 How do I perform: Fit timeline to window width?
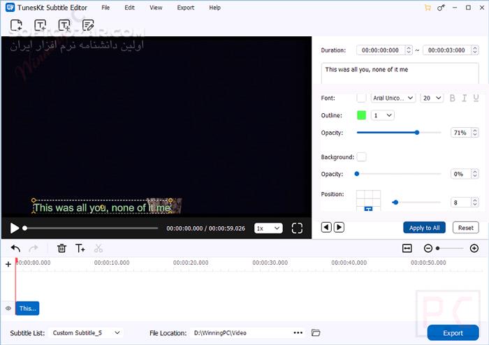407,249
